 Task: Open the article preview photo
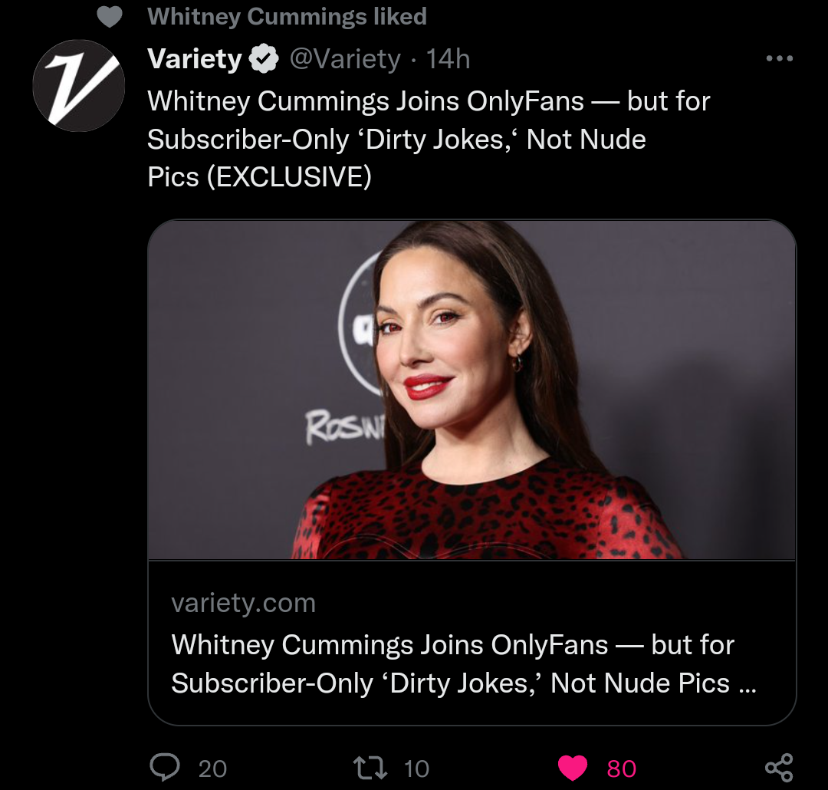[472, 390]
